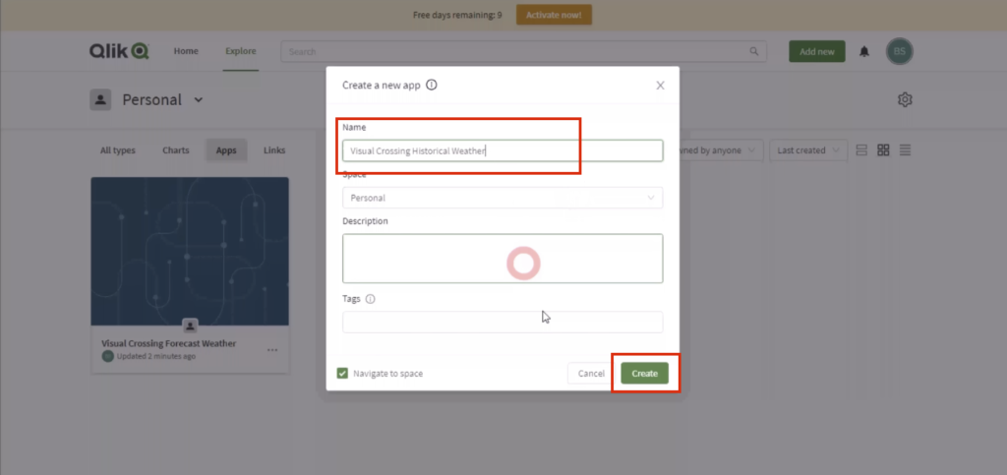The width and height of the screenshot is (1007, 475).
Task: Toggle Navigate to space checkbox
Action: point(342,373)
